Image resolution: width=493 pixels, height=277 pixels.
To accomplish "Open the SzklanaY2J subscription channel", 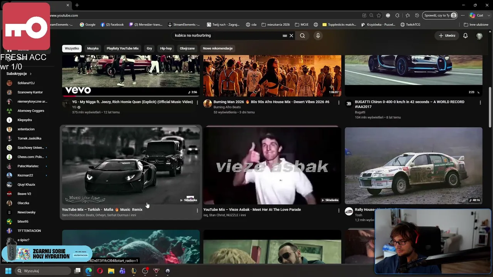I will click(x=26, y=83).
